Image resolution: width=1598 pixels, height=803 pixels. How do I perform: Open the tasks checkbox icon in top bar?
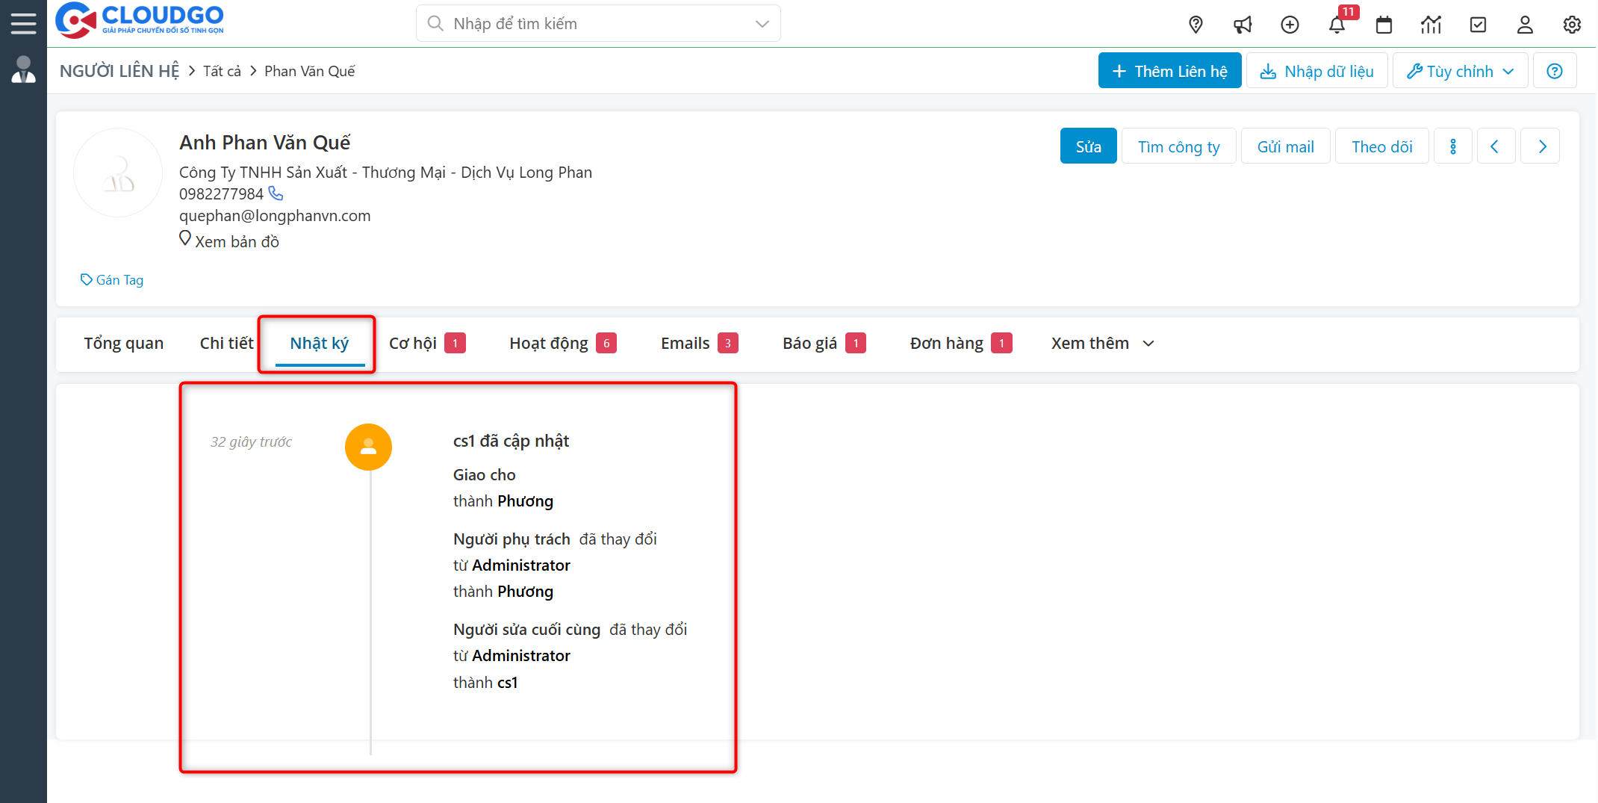1478,24
